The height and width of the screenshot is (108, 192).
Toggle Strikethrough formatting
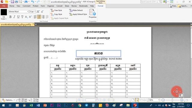click(x=22, y=17)
